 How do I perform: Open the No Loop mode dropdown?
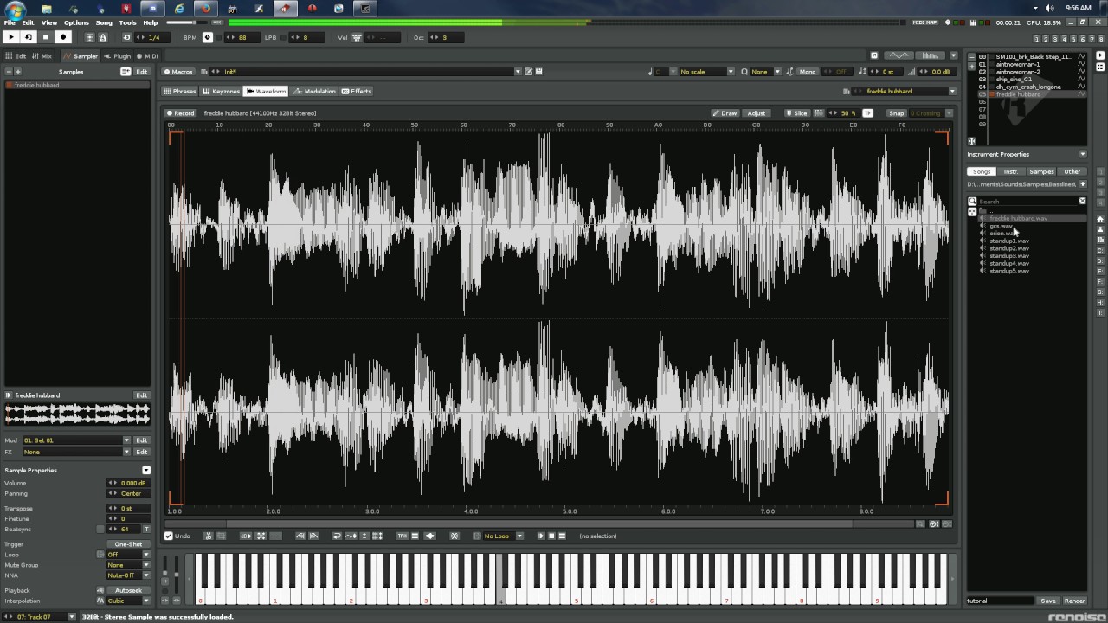click(503, 536)
